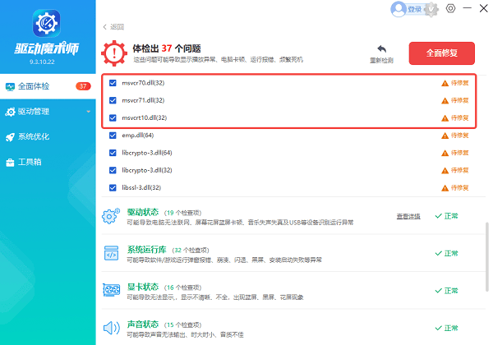Screen dimensions: 493x345
Task: Click the 体检出 37 个问题 title
Action: (x=167, y=48)
